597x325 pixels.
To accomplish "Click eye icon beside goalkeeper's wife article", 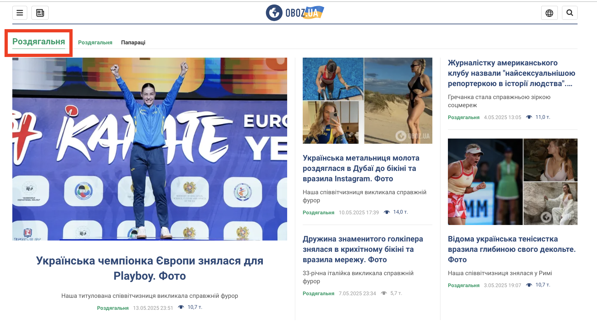I will pos(384,293).
